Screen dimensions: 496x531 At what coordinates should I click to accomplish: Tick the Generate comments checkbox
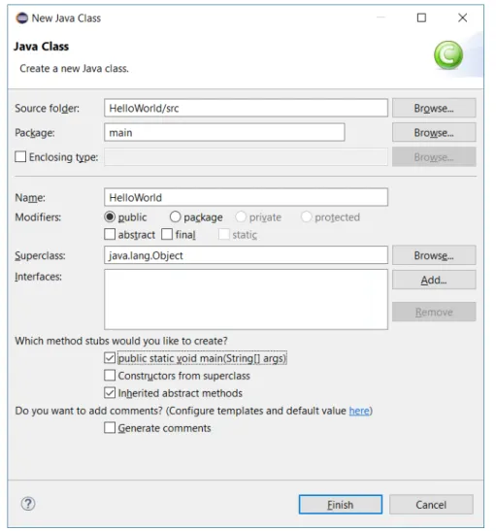[110, 428]
